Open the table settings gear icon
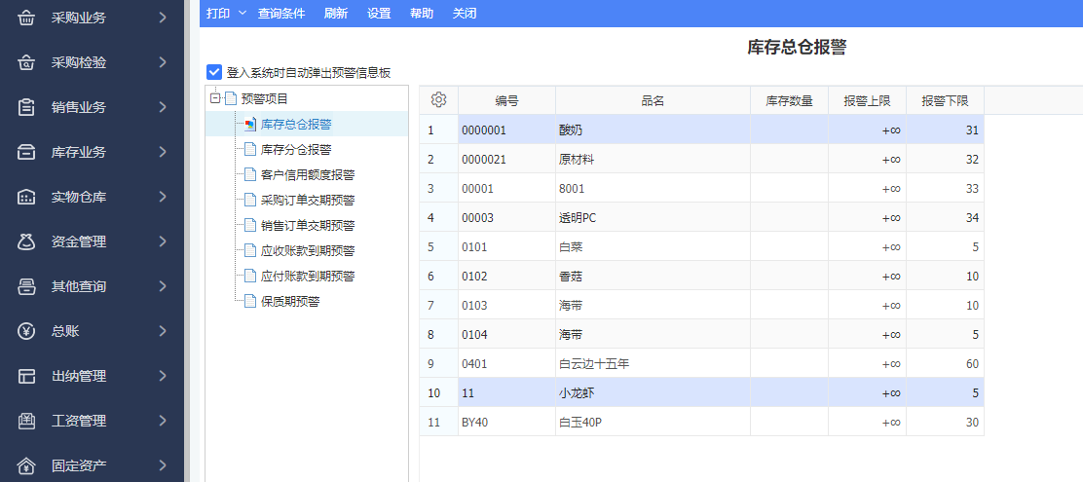The image size is (1083, 482). pyautogui.click(x=438, y=99)
